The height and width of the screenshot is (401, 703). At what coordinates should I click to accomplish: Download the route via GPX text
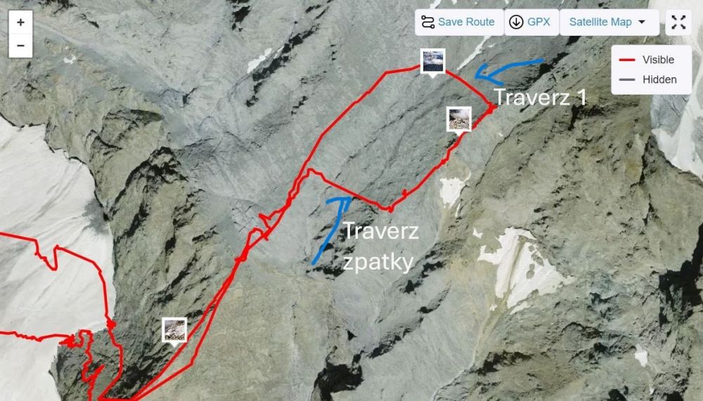click(538, 22)
